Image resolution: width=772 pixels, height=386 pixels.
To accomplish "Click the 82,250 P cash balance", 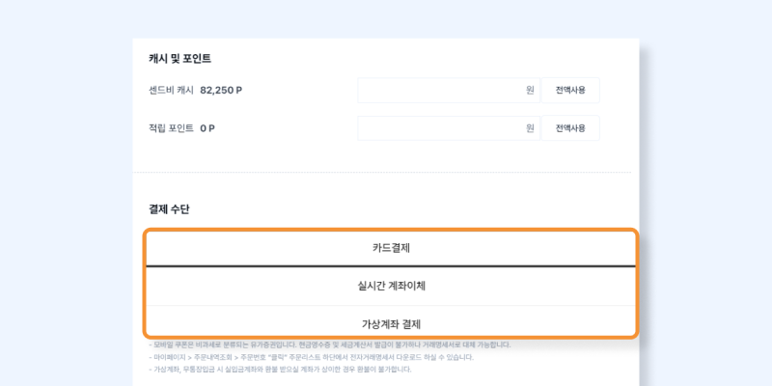I will point(221,91).
